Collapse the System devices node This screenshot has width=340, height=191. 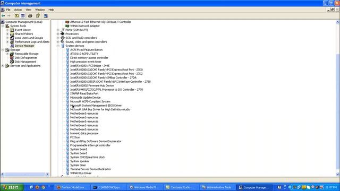(58, 46)
